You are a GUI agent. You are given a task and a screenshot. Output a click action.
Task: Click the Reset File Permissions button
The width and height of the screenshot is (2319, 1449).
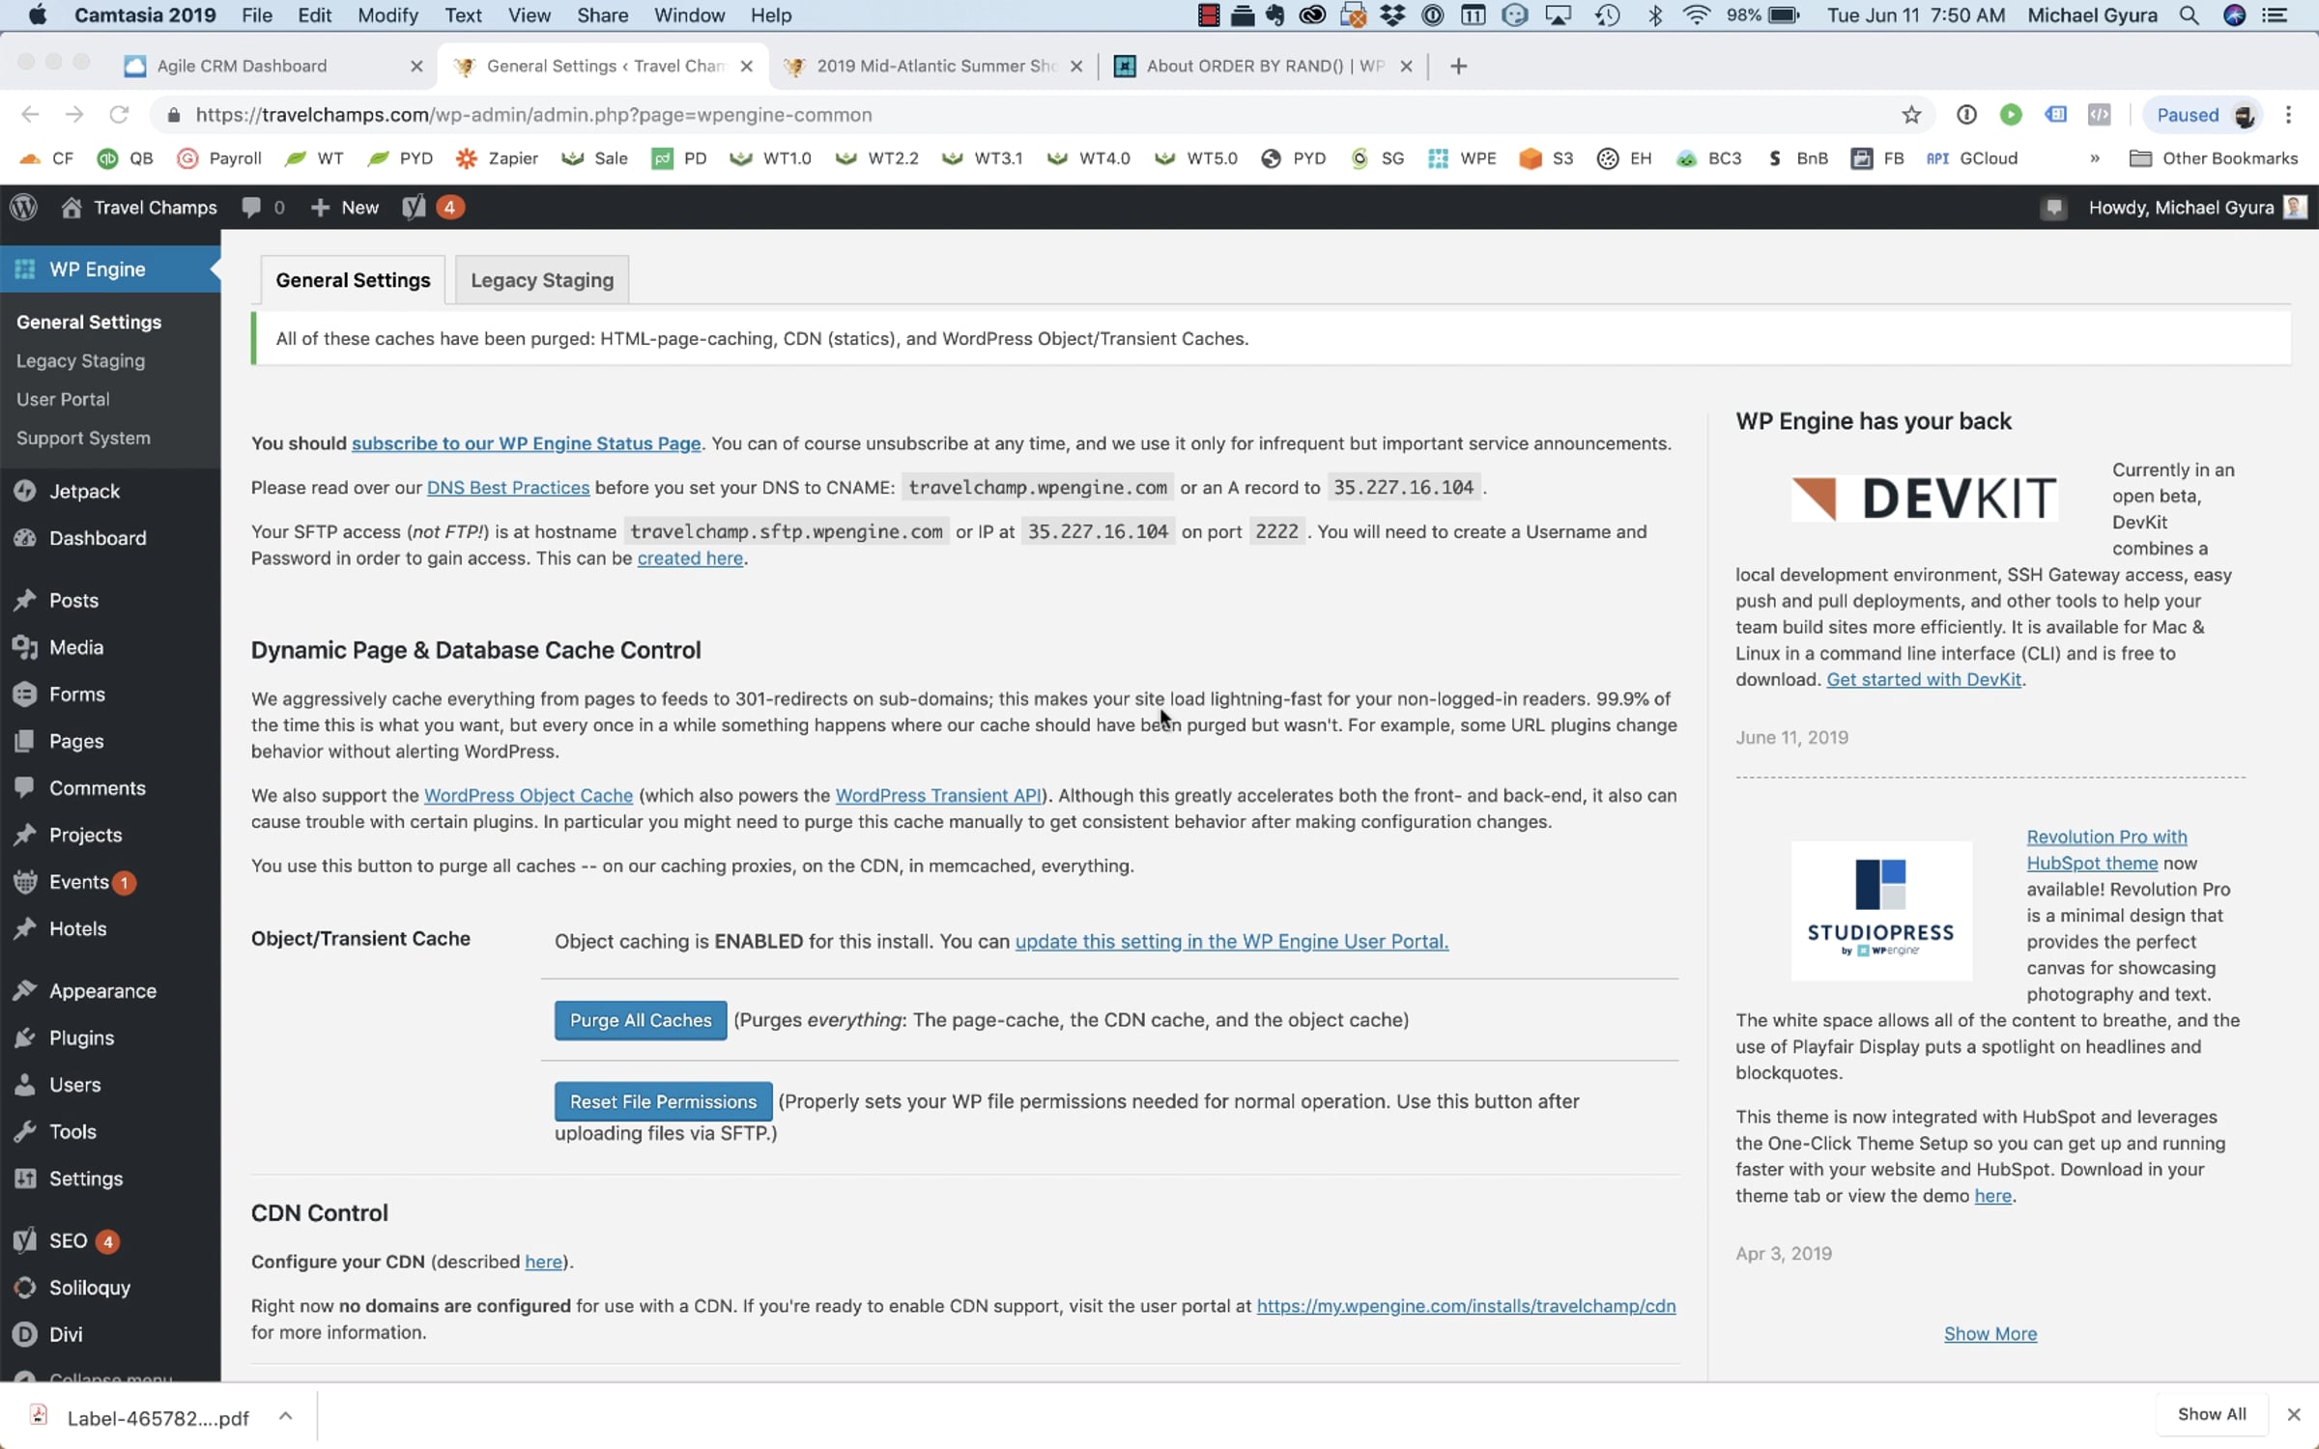[663, 1101]
